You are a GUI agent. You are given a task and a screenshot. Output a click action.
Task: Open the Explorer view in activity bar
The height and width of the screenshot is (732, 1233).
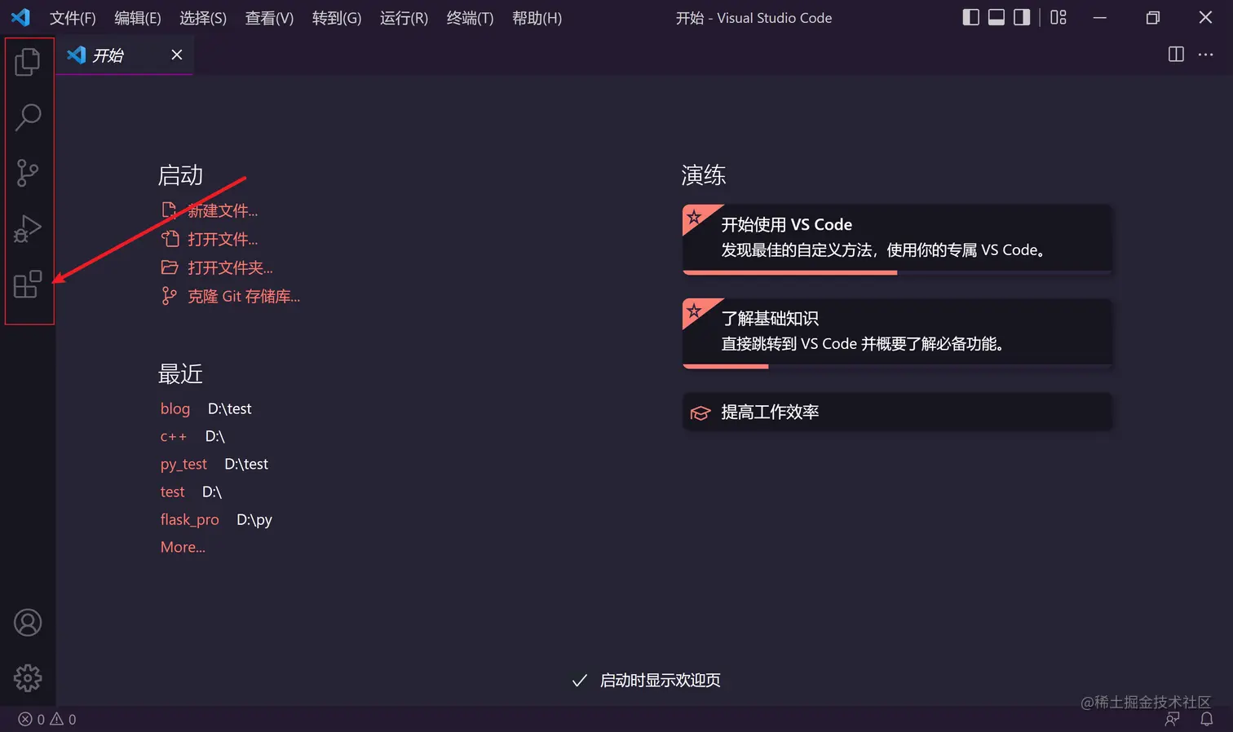click(x=28, y=61)
